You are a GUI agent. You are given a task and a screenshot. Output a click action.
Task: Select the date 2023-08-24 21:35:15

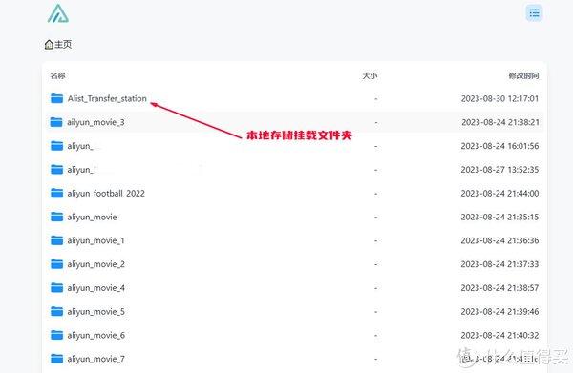point(499,217)
